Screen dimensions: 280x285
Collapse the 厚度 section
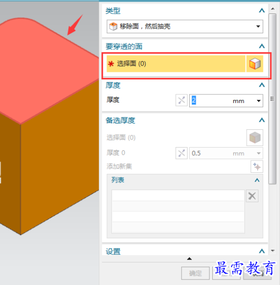pos(262,85)
